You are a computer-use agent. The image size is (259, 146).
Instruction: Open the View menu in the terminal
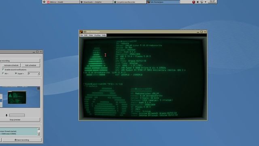coord(91,35)
